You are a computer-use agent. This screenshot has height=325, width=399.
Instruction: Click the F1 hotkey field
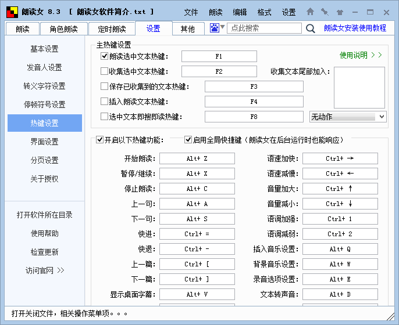(x=219, y=56)
